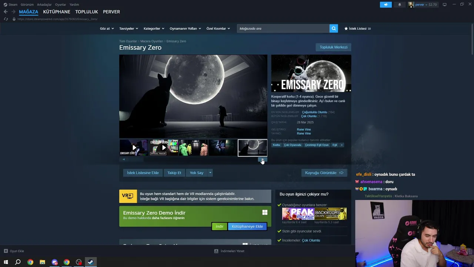This screenshot has height=267, width=474.
Task: Click green İndir demo button
Action: click(220, 226)
